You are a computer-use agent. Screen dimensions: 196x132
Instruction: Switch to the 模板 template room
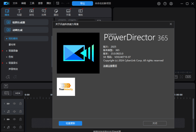(x=81, y=13)
